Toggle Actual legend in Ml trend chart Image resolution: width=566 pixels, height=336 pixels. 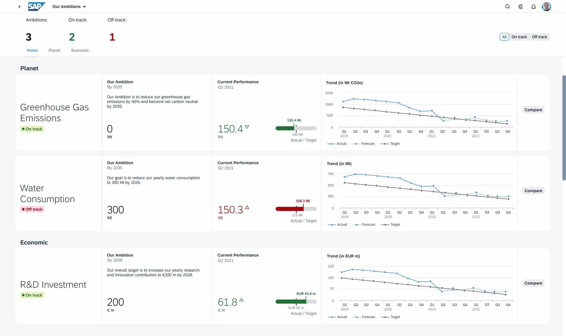click(x=337, y=224)
